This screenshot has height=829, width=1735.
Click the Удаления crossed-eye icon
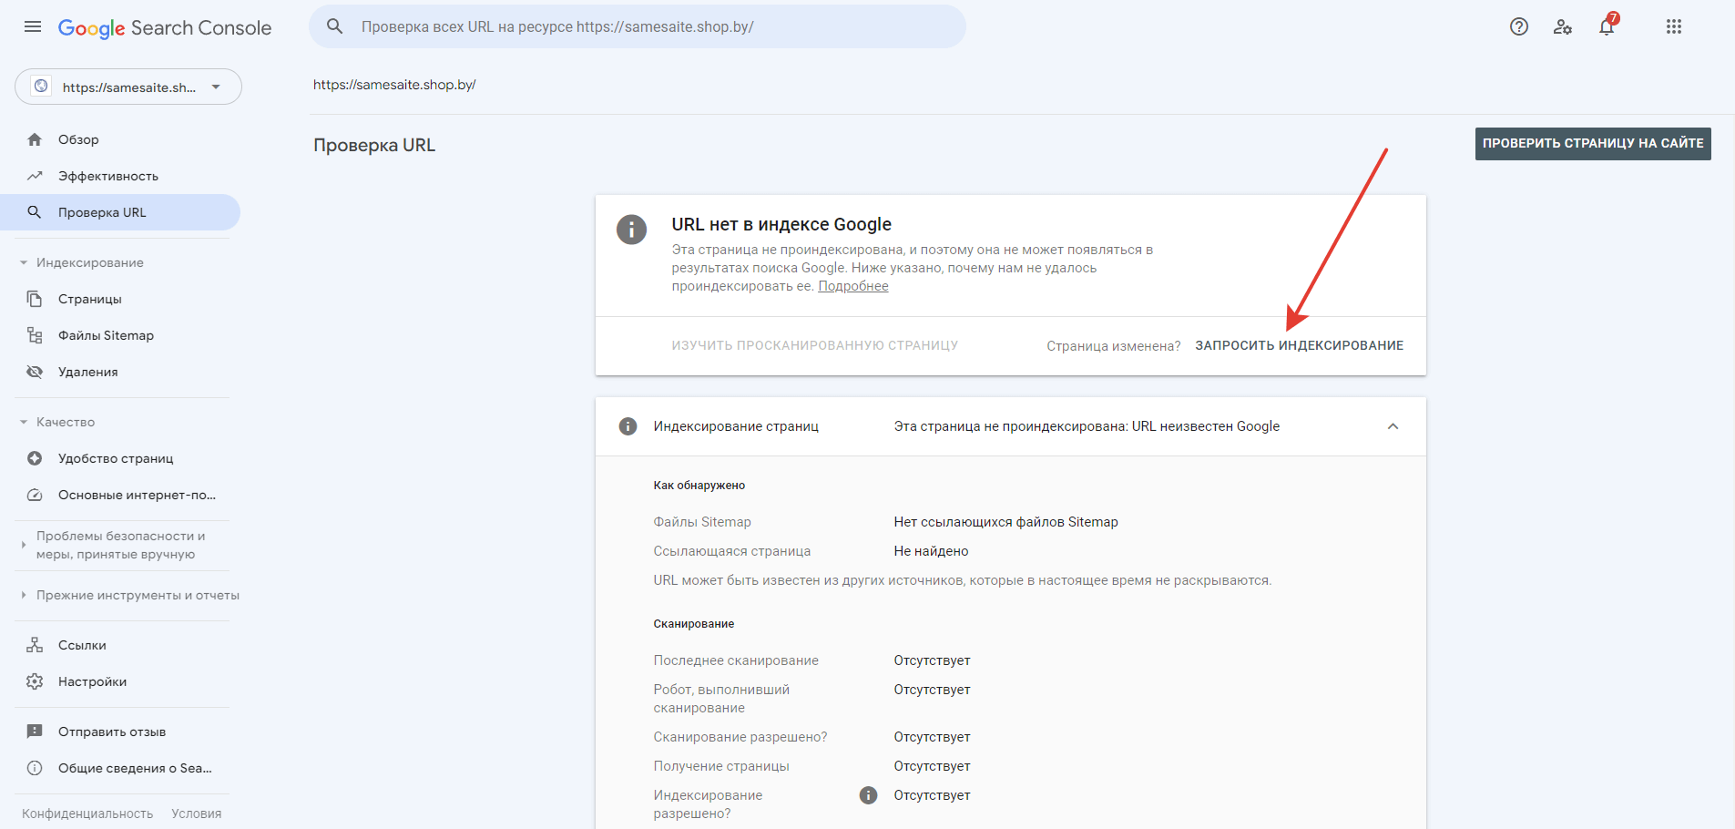tap(35, 372)
